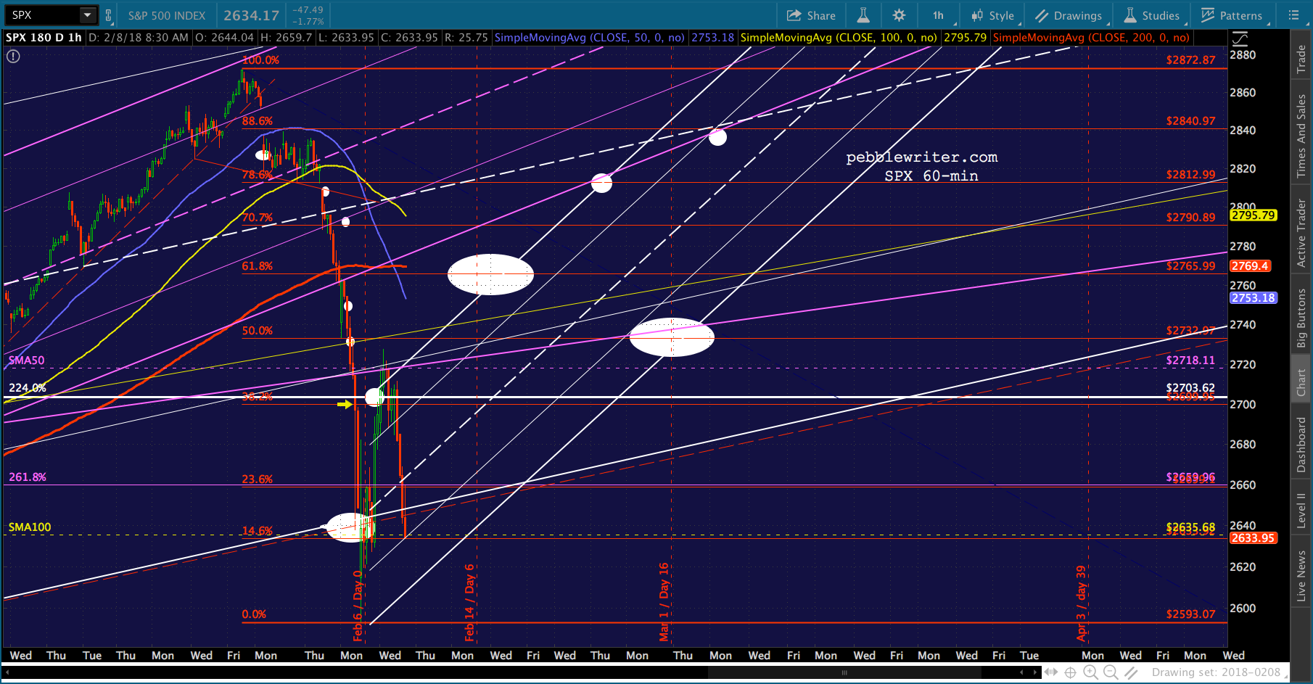Click the price axis scale icon
This screenshot has height=684, width=1313.
pyautogui.click(x=1240, y=38)
